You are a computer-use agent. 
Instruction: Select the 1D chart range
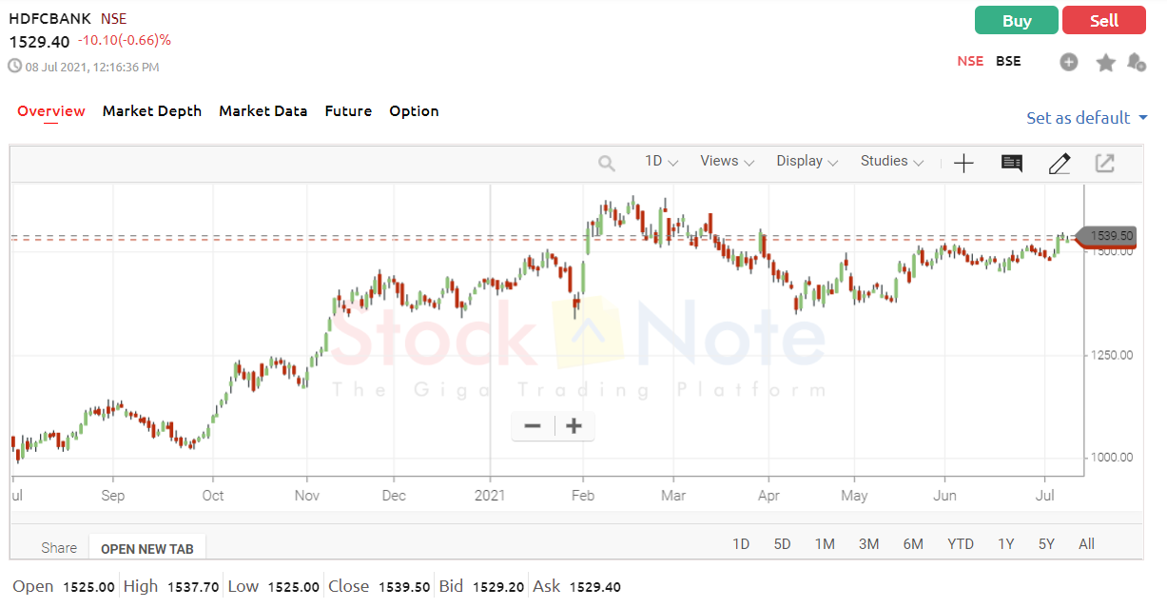pyautogui.click(x=741, y=544)
